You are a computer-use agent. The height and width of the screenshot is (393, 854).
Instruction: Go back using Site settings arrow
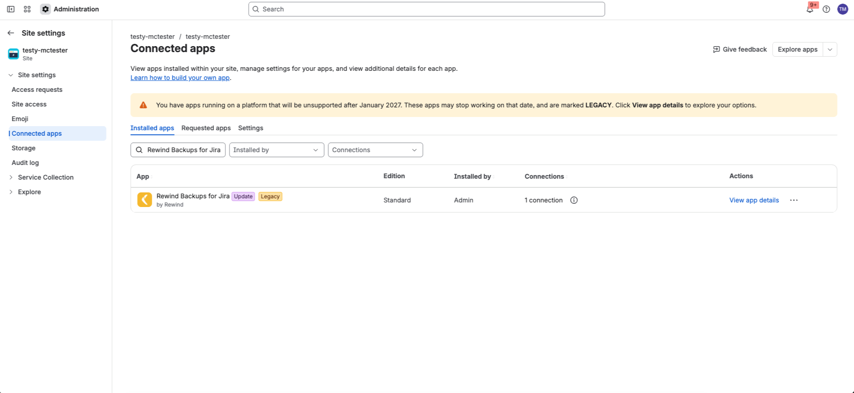tap(11, 33)
